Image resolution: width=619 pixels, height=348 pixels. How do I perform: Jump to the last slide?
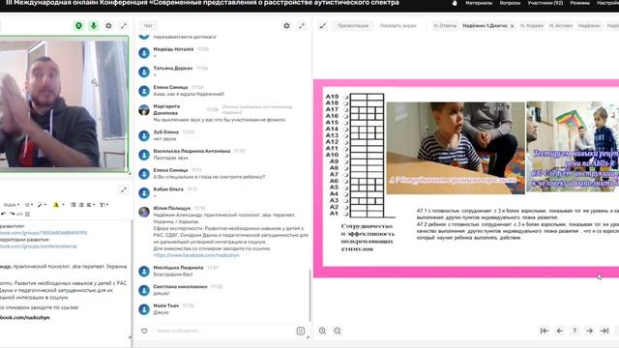(x=604, y=331)
